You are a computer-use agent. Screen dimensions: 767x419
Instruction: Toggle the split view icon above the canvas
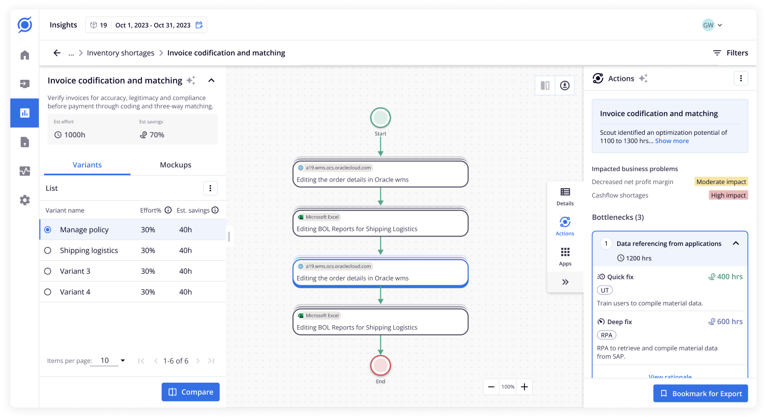545,85
